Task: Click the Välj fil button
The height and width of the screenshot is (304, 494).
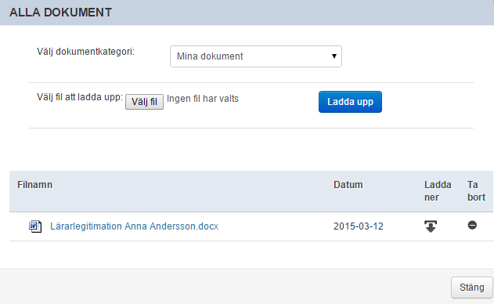Action: [x=144, y=102]
